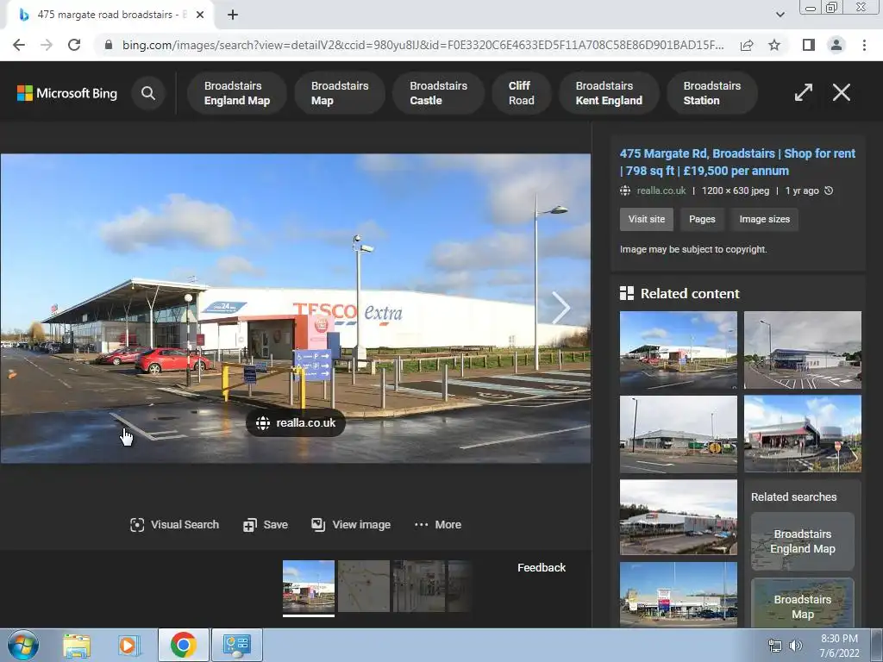This screenshot has width=883, height=662.
Task: Open Image sizes
Action: 764,219
